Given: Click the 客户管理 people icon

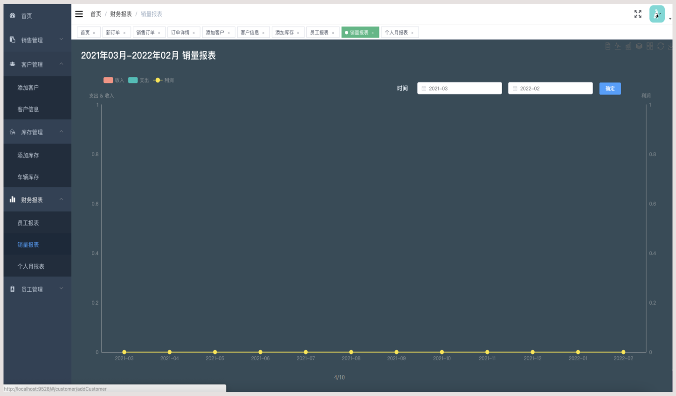Looking at the screenshot, I should [13, 64].
